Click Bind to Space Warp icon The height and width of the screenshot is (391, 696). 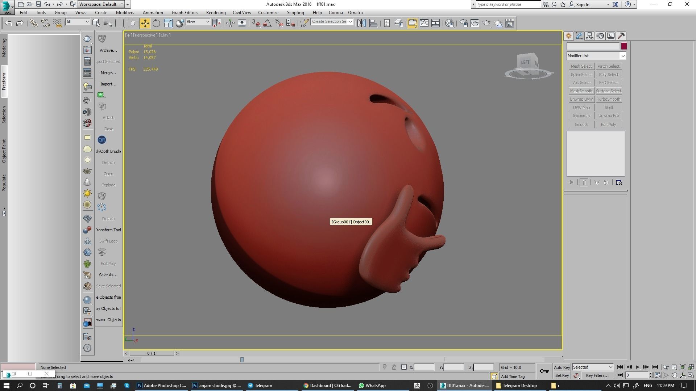(57, 23)
